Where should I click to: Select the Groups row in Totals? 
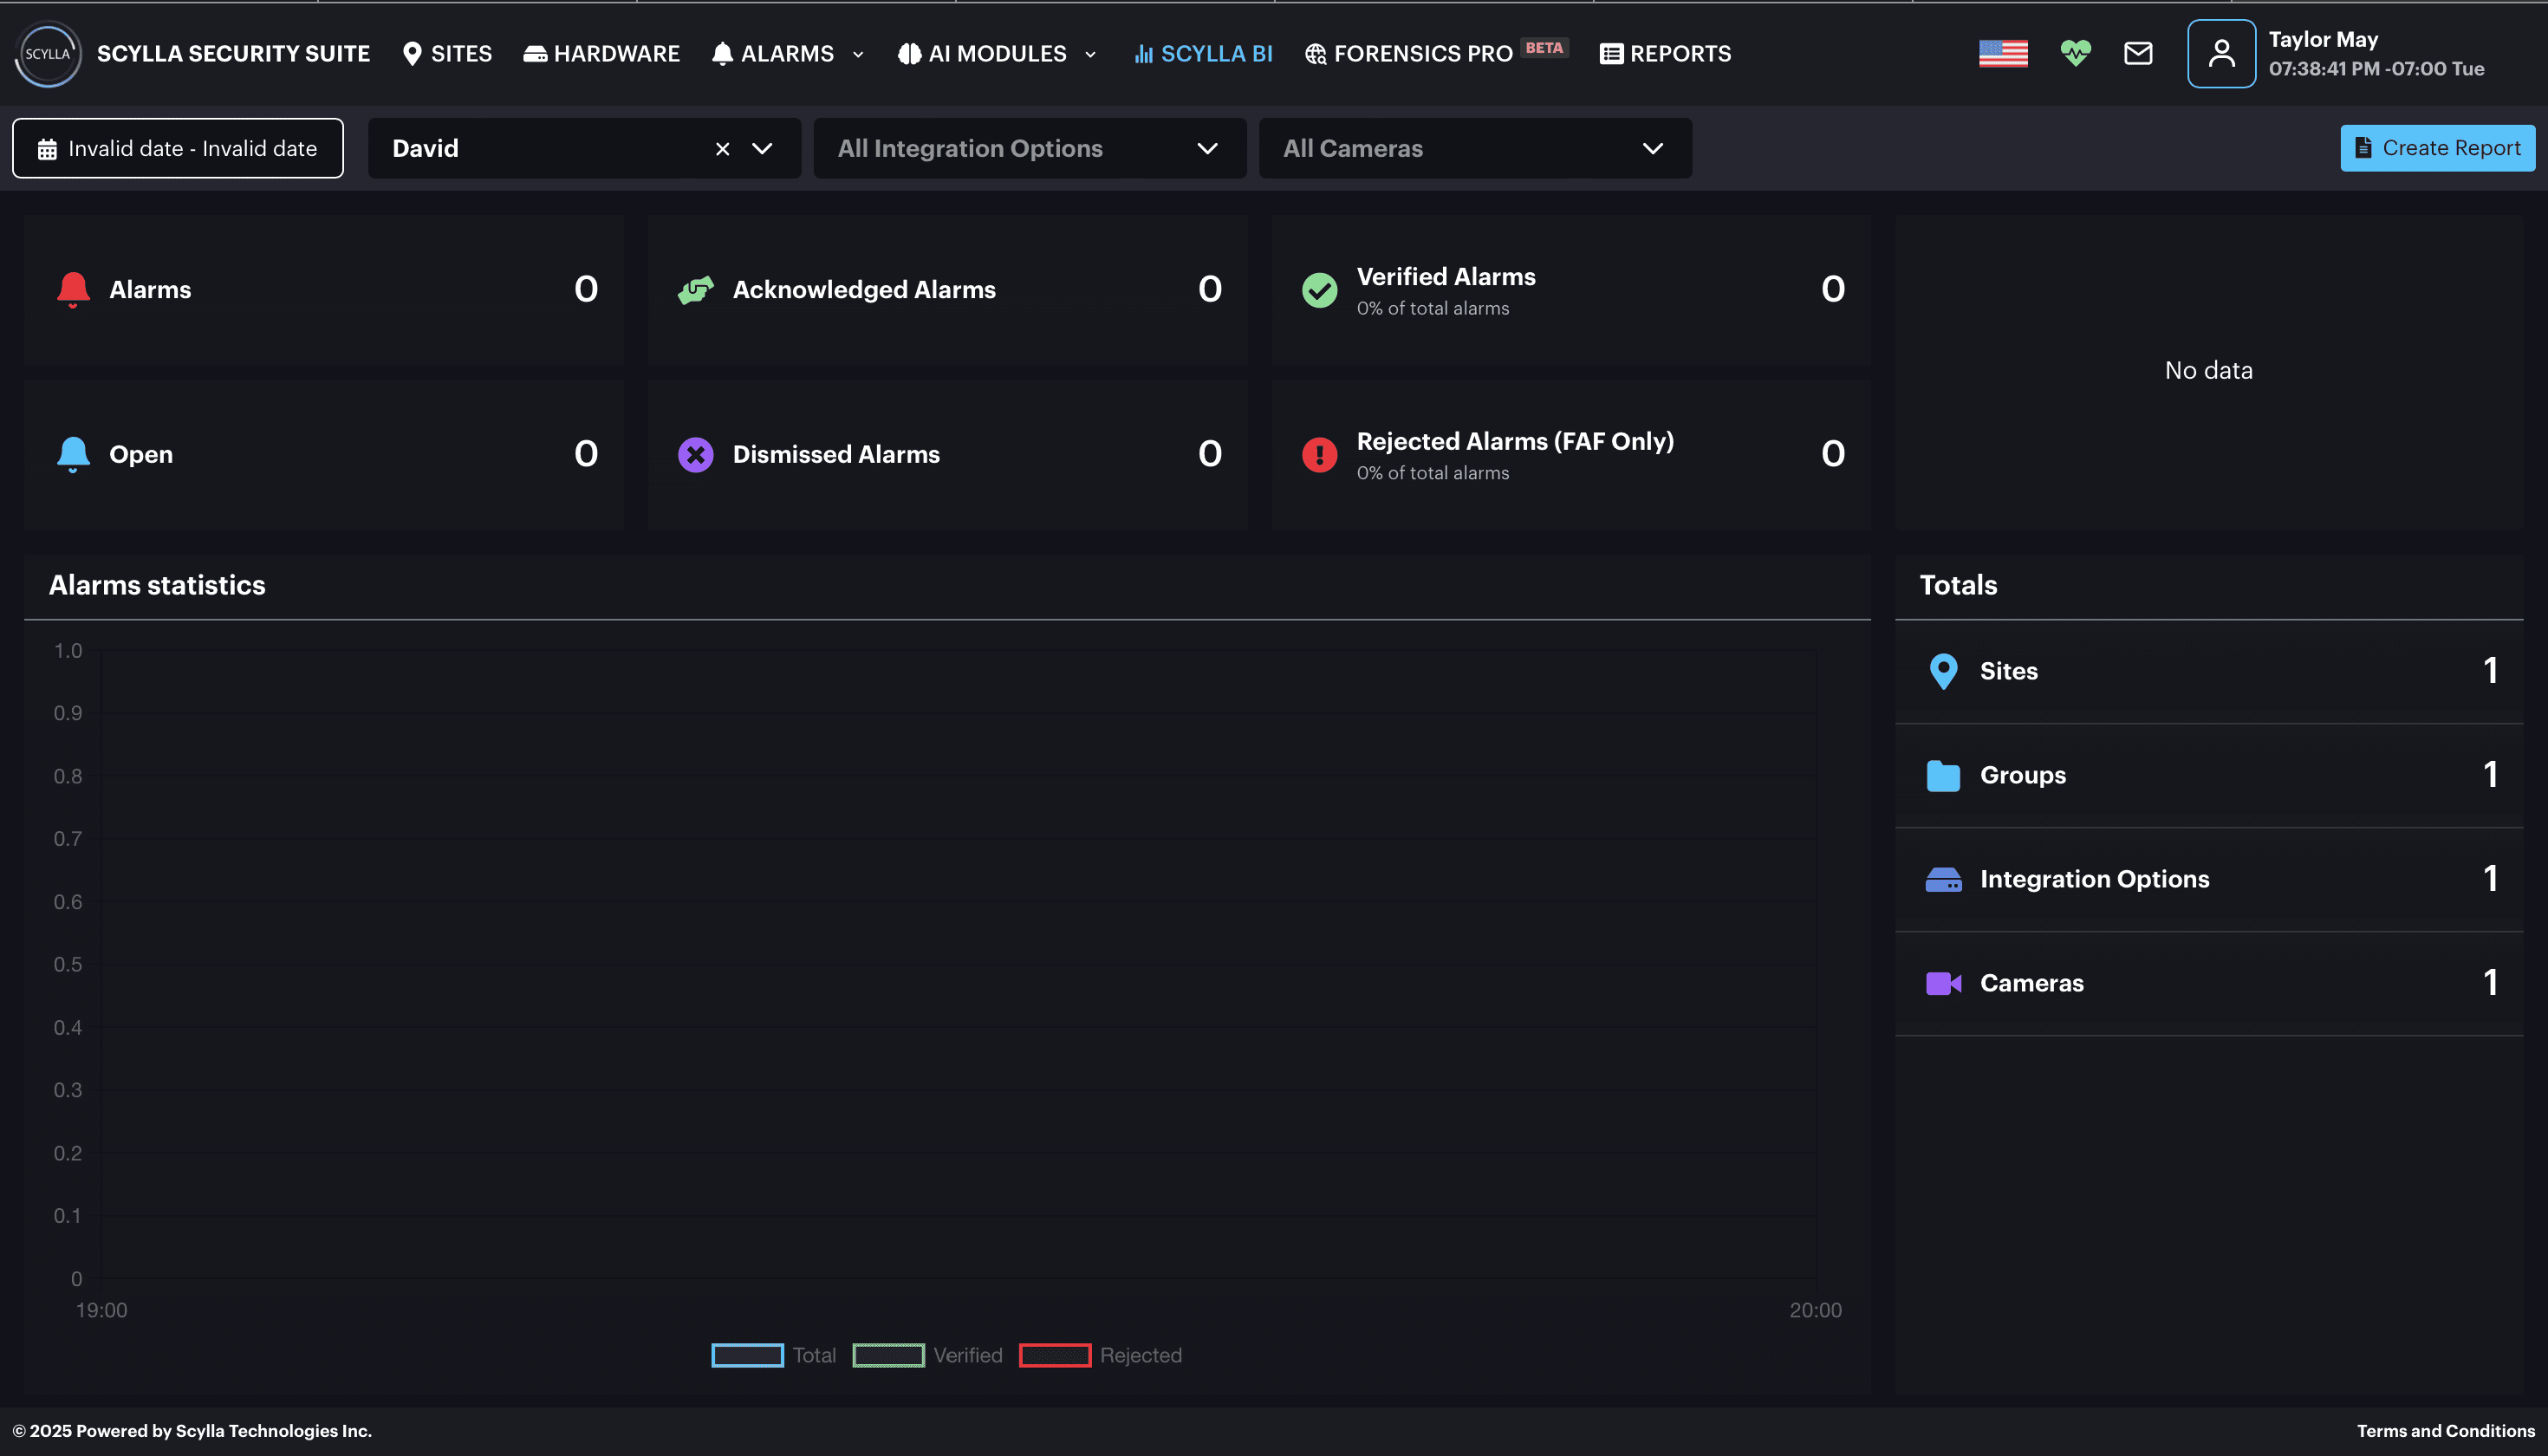[2209, 776]
